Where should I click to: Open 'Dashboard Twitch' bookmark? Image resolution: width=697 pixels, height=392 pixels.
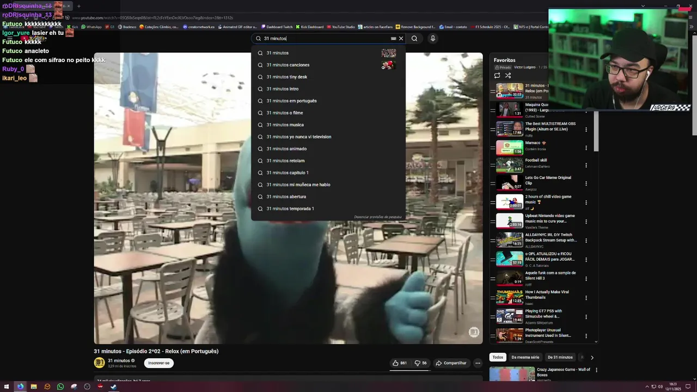coord(277,27)
